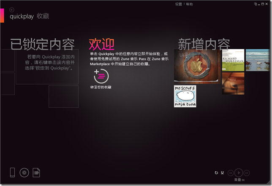Select the 欢迎 heading

tap(102, 45)
